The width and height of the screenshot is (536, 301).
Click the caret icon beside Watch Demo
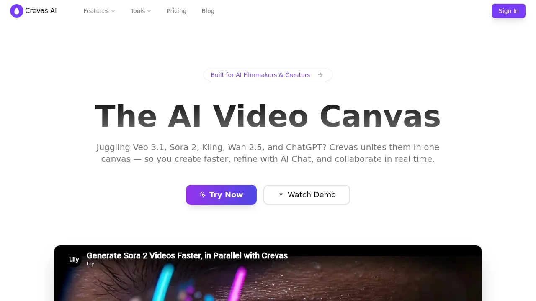pos(281,195)
